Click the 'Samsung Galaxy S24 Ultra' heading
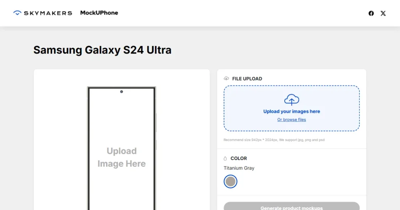Screen dimensions: 400x210 [x=102, y=50]
